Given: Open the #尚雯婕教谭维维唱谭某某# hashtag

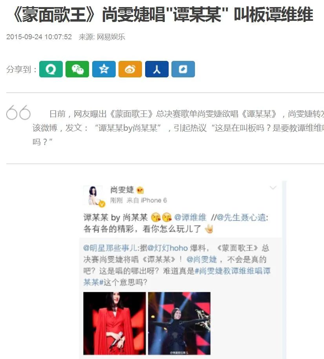Looking at the screenshot, I should pos(177,277).
